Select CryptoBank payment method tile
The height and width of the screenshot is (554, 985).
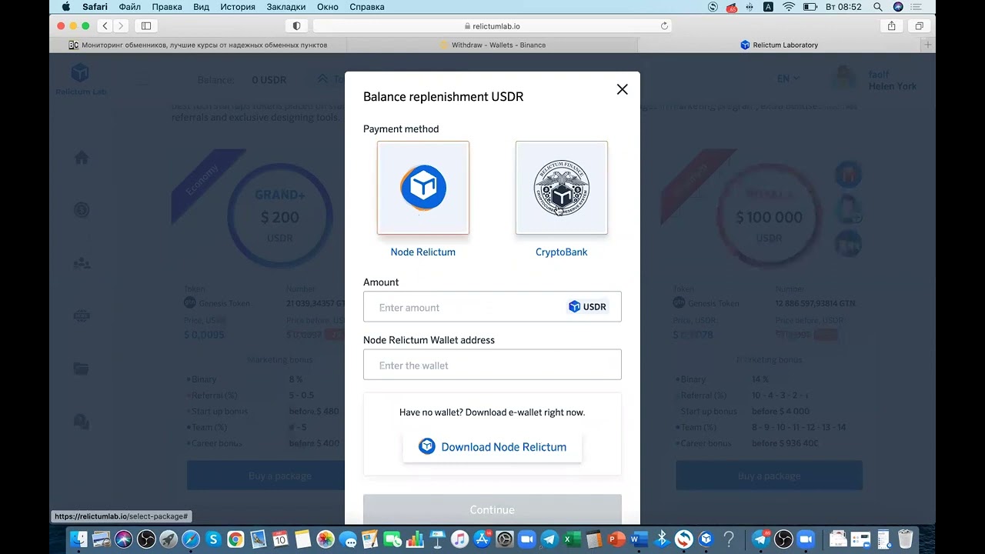(562, 188)
